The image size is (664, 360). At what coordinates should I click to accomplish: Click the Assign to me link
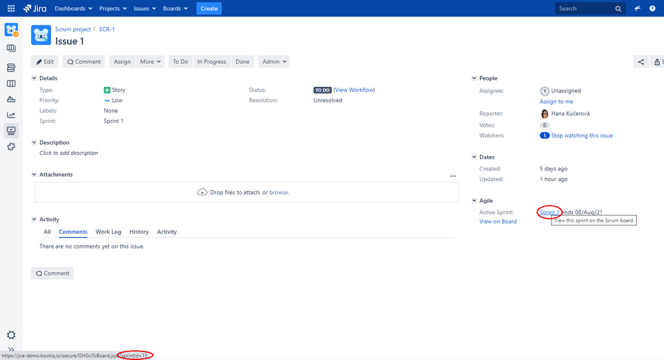[x=556, y=102]
